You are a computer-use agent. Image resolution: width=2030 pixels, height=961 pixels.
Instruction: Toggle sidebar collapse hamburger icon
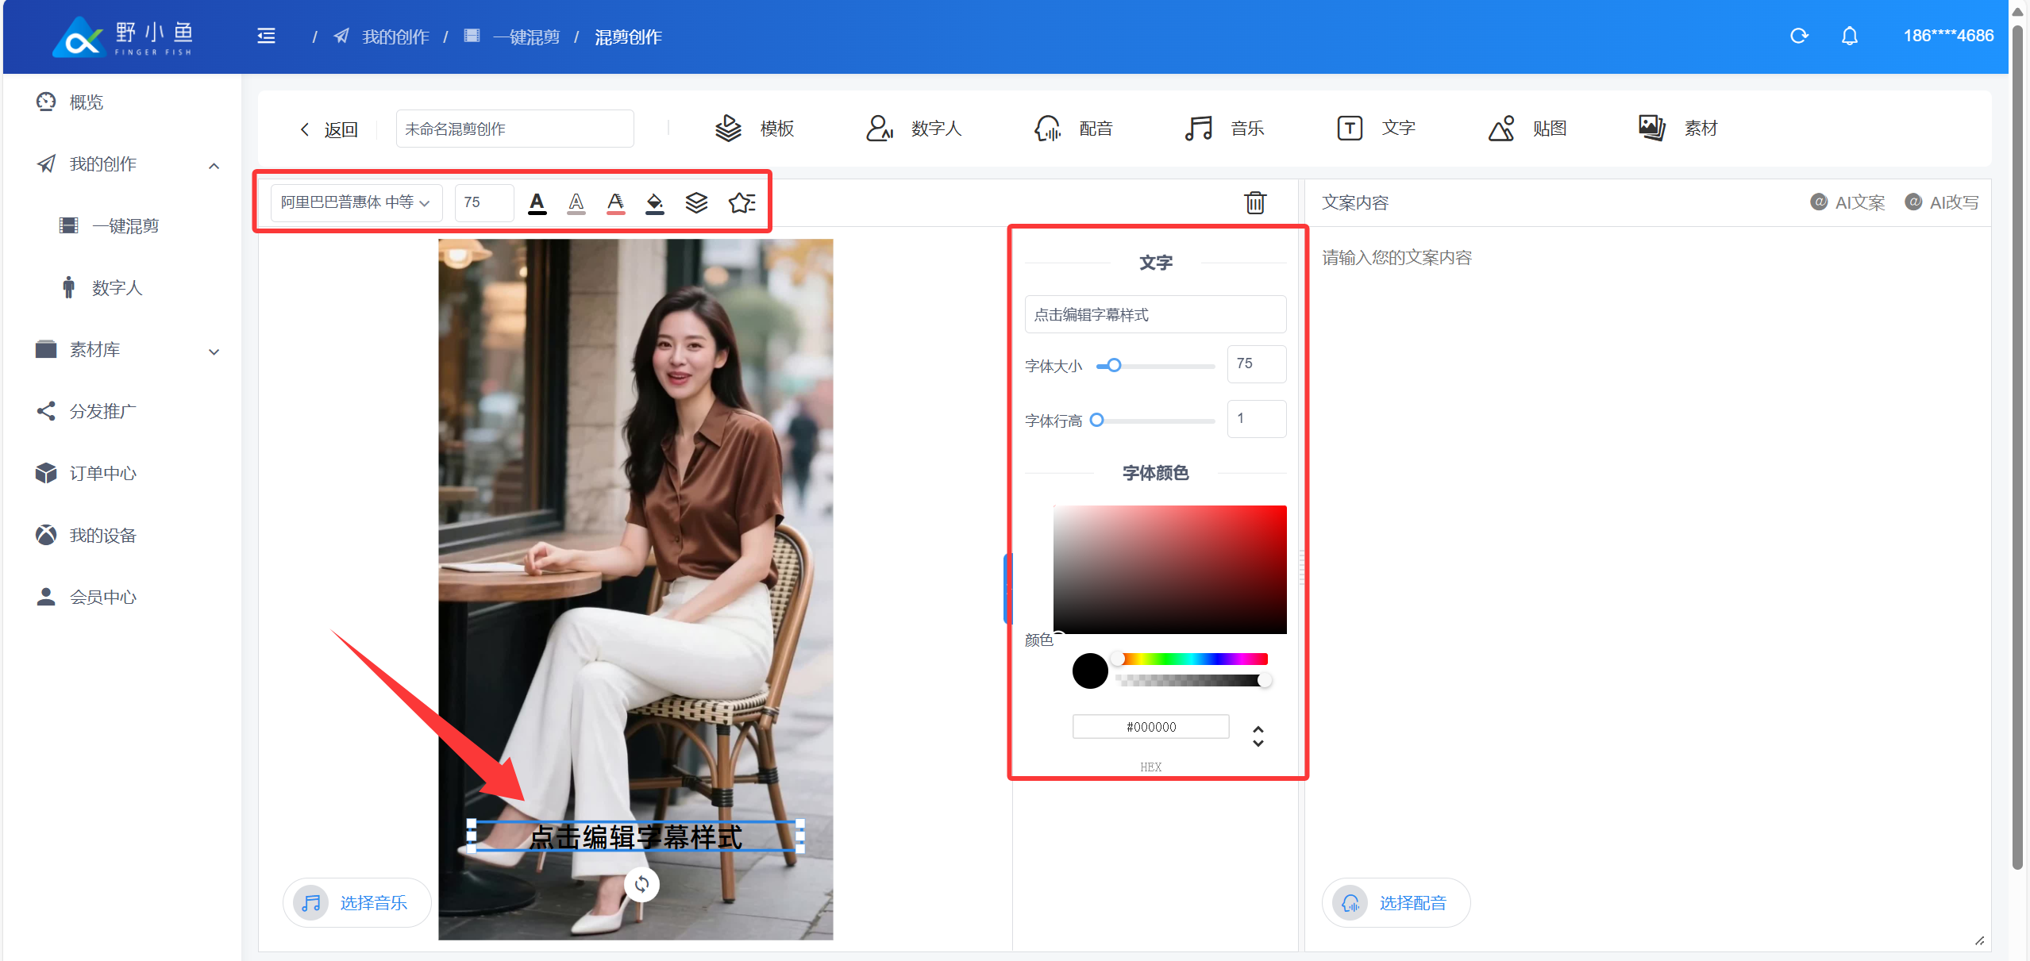click(x=267, y=37)
